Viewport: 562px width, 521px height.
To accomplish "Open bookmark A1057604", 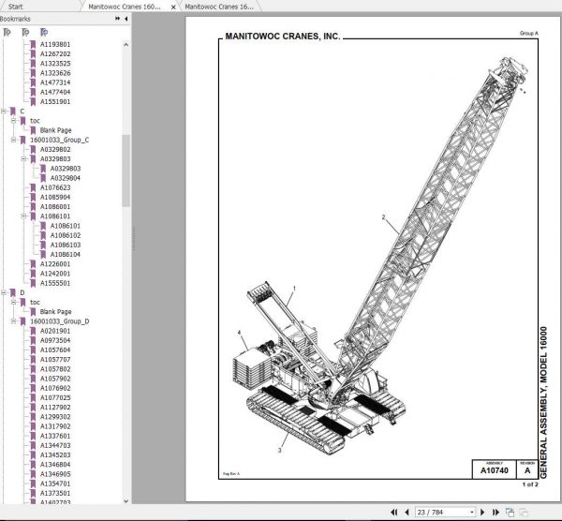I will pos(55,350).
